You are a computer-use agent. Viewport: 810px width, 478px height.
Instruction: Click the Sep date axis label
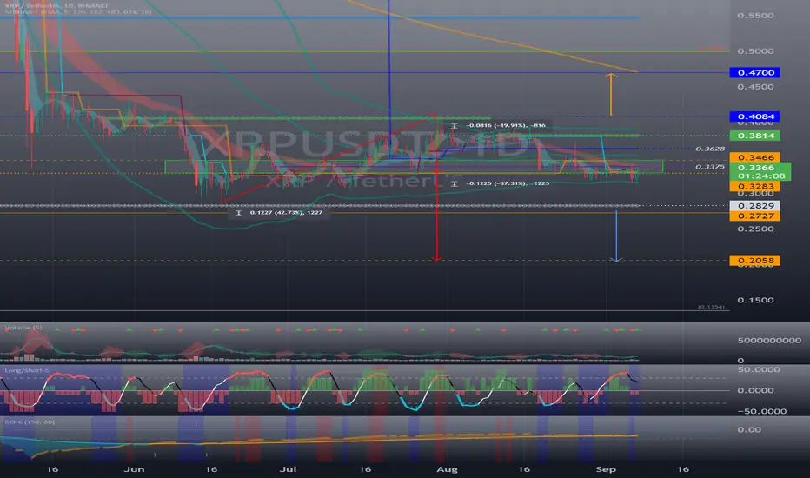pyautogui.click(x=606, y=469)
